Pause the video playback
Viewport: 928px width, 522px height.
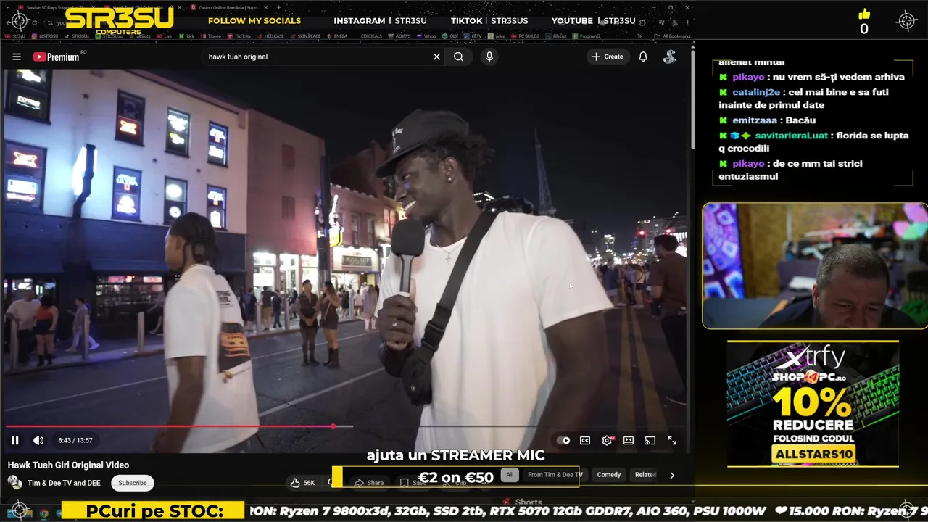pos(15,440)
